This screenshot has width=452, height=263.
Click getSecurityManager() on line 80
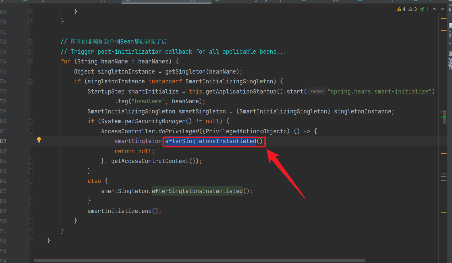click(x=158, y=121)
